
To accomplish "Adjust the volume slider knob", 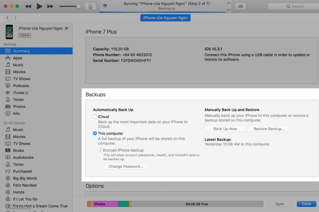I will pyautogui.click(x=79, y=6).
